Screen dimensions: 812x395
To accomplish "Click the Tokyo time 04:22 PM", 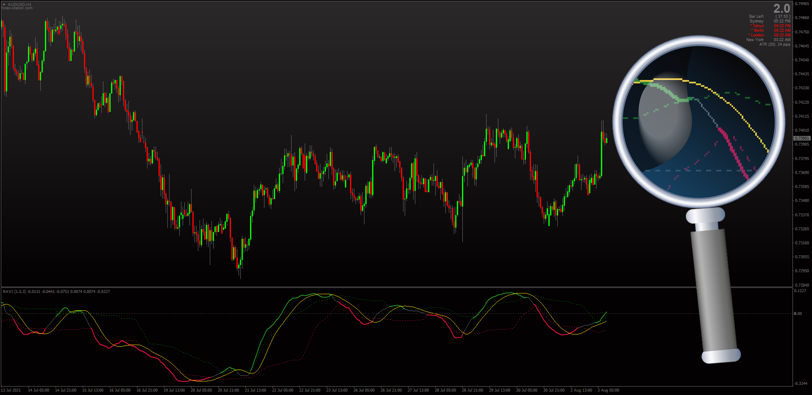I will point(782,26).
